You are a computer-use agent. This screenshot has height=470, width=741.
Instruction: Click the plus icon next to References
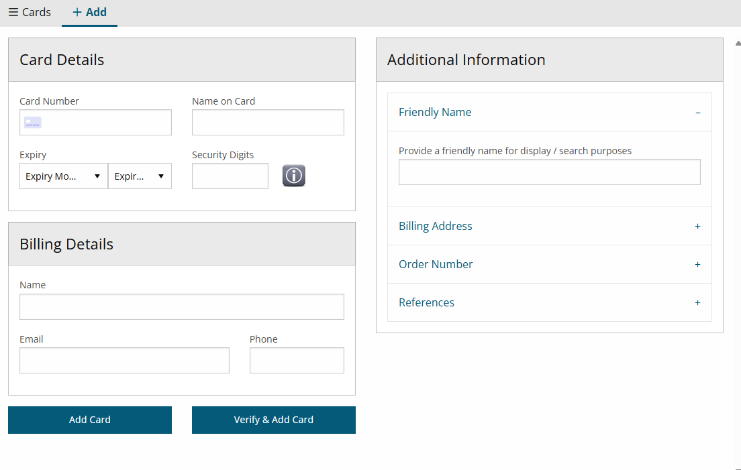click(697, 303)
